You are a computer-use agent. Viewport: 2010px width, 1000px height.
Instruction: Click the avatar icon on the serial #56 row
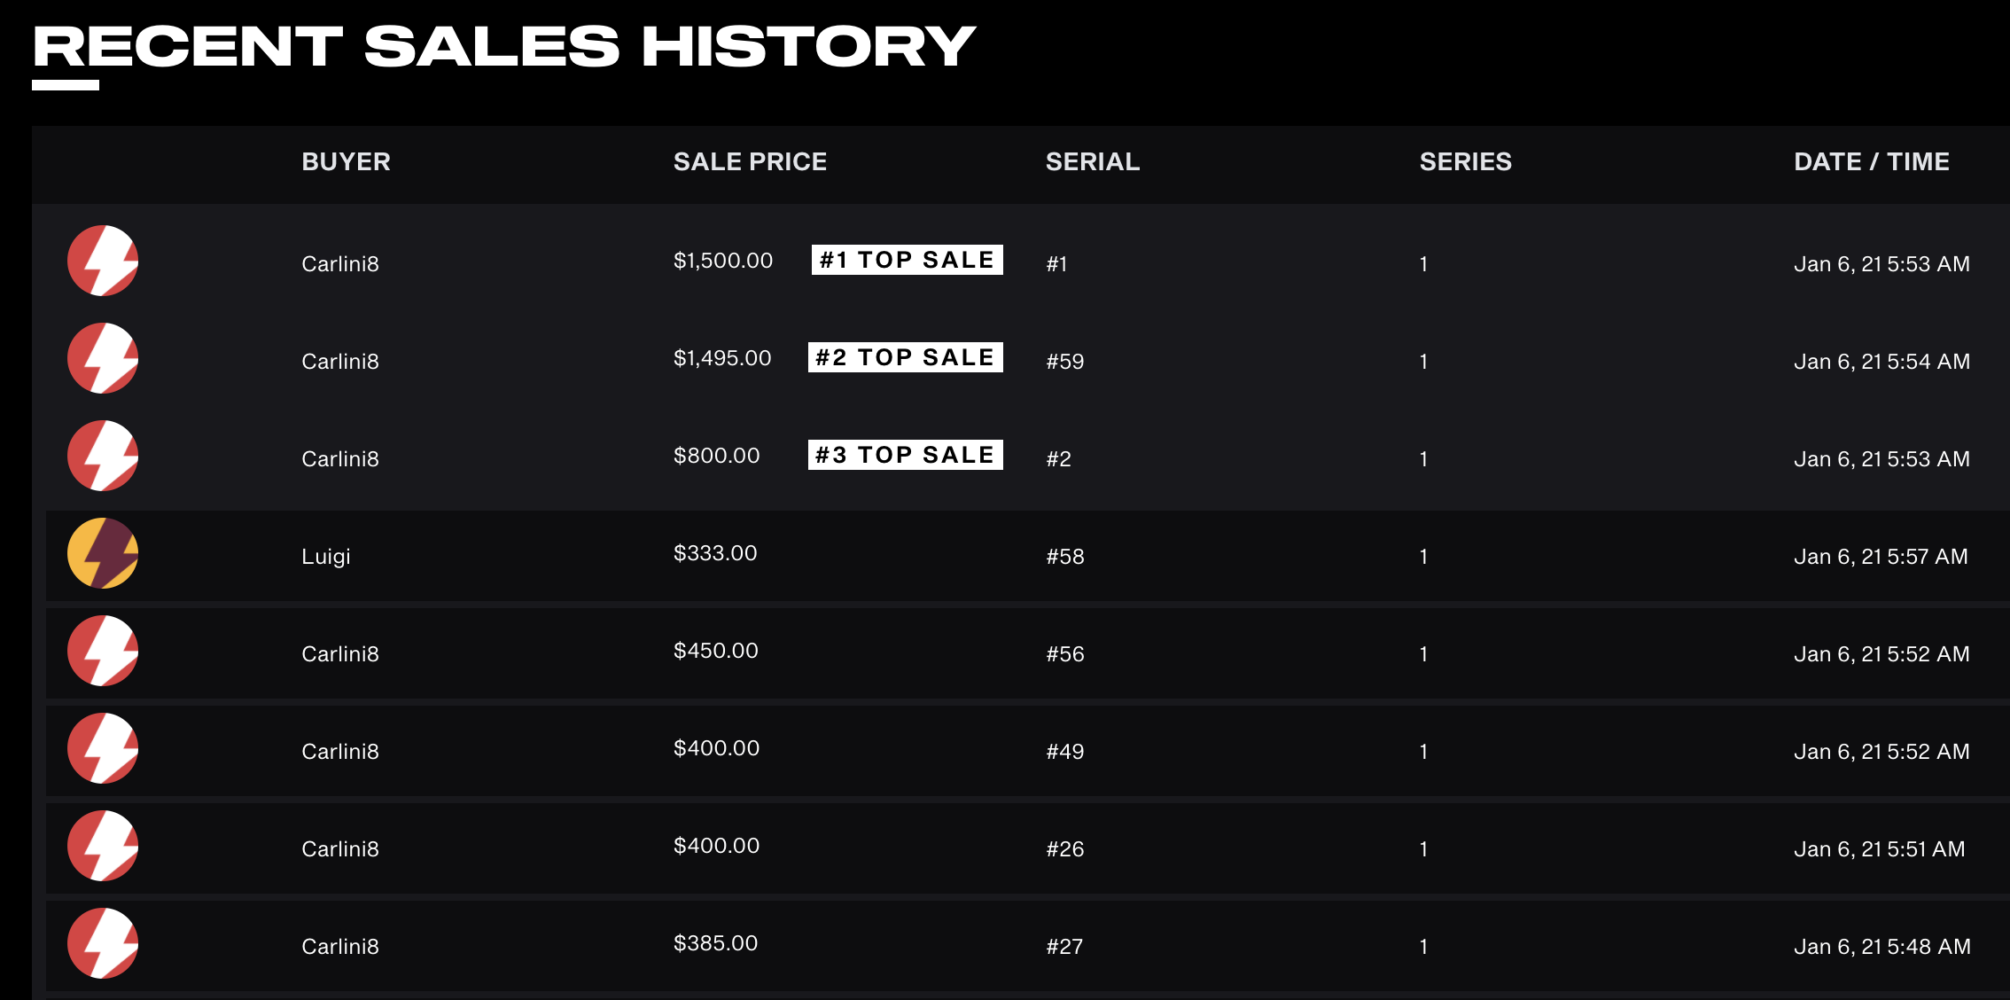pyautogui.click(x=103, y=651)
